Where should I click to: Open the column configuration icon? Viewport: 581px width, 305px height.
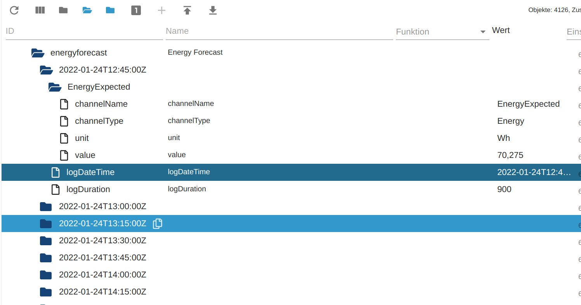pos(40,10)
